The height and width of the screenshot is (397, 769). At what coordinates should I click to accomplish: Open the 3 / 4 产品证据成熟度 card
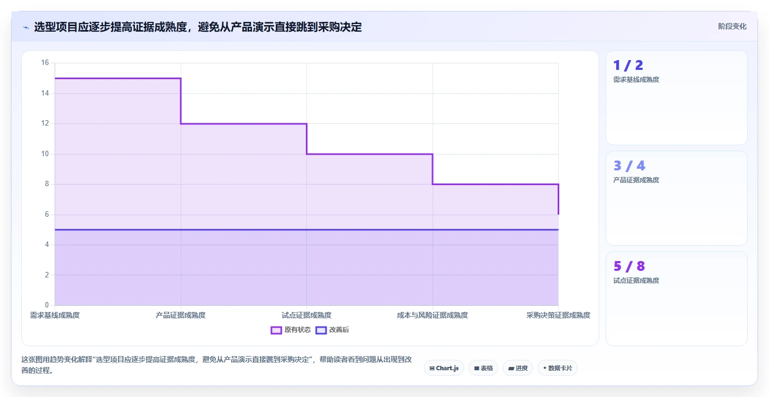point(677,198)
